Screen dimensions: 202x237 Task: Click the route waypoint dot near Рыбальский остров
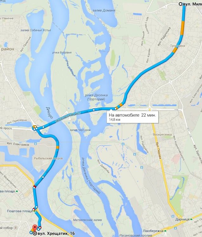tap(43, 177)
